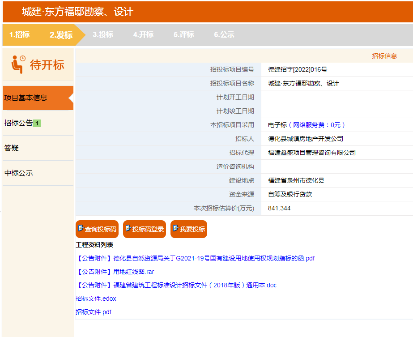413x337 pixels.
Task: Switch to the 3.投标 stage tab
Action: (103, 34)
